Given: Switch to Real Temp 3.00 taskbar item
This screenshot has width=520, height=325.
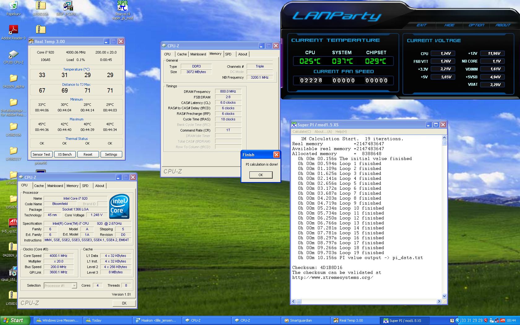Looking at the screenshot, I should (355, 320).
